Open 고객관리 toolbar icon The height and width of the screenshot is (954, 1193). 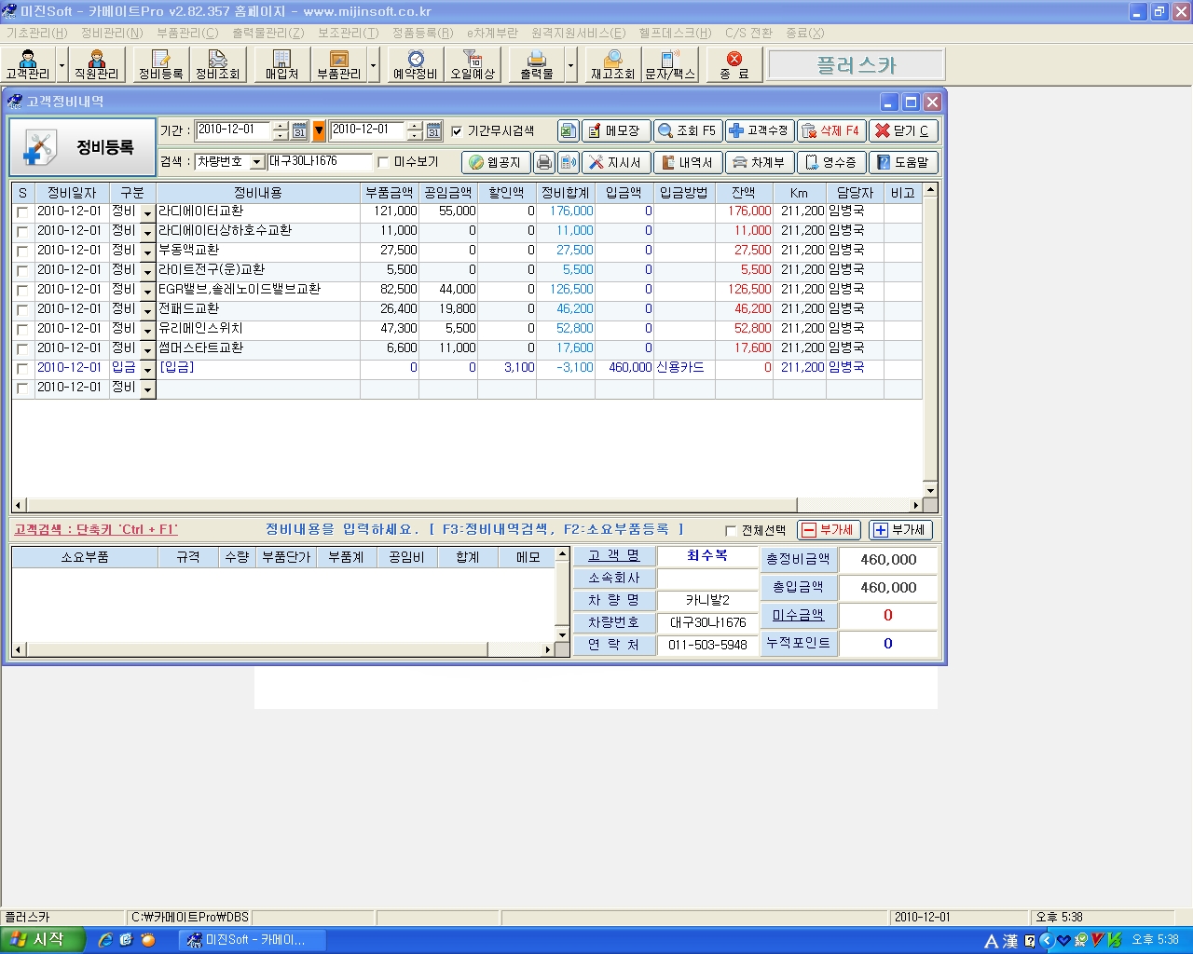click(x=28, y=65)
